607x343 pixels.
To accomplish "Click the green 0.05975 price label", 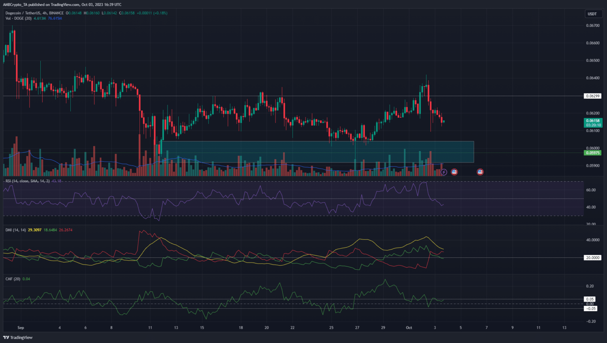I will coord(592,153).
